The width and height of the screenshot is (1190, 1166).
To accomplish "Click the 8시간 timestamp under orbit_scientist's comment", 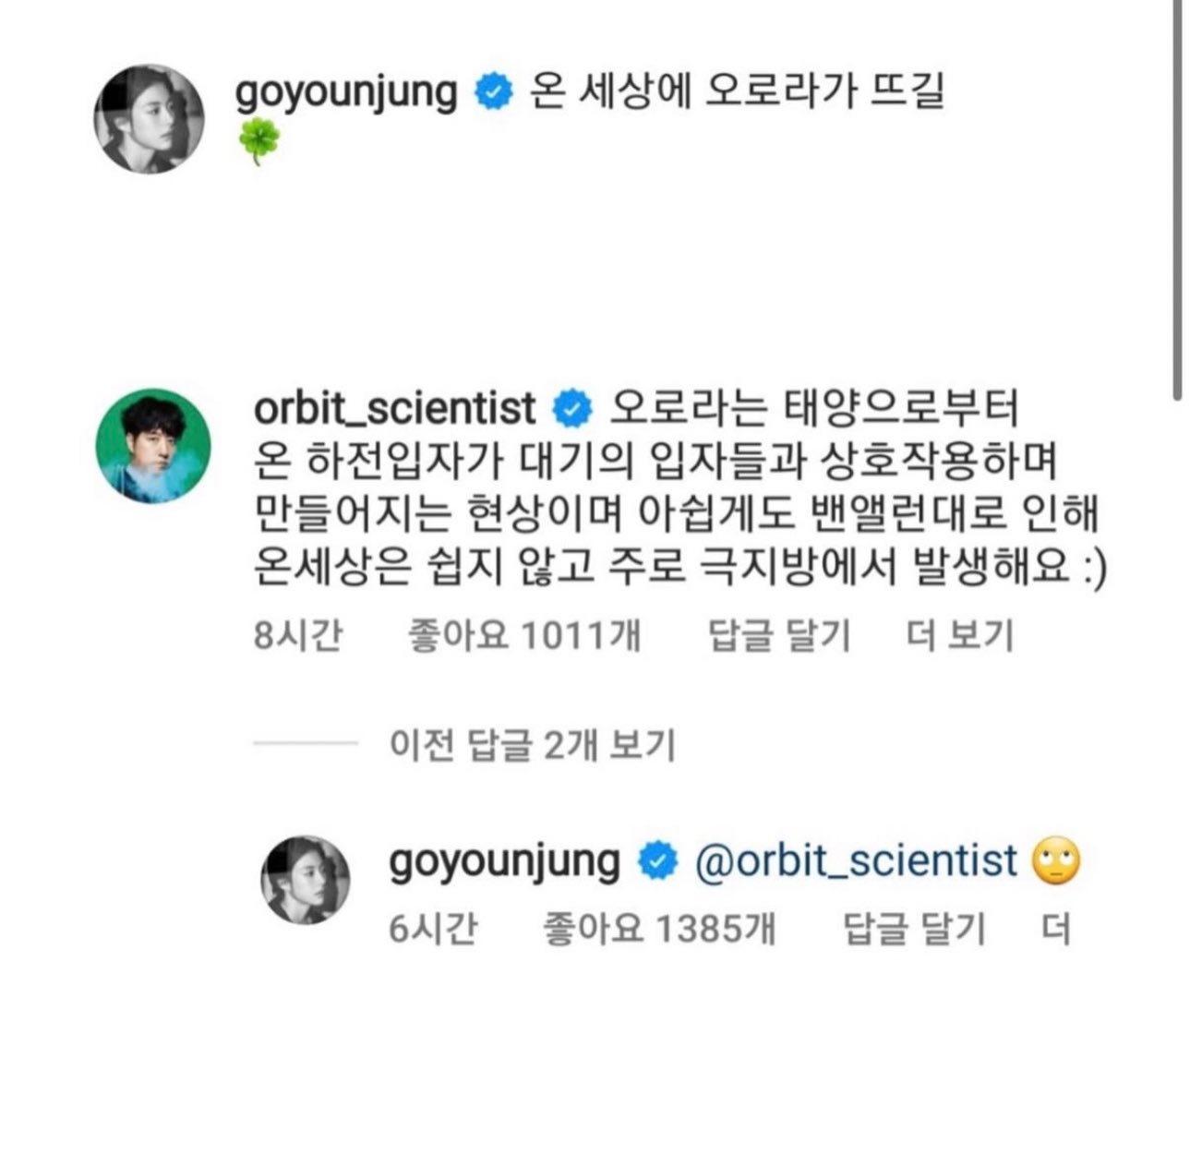I will [297, 635].
